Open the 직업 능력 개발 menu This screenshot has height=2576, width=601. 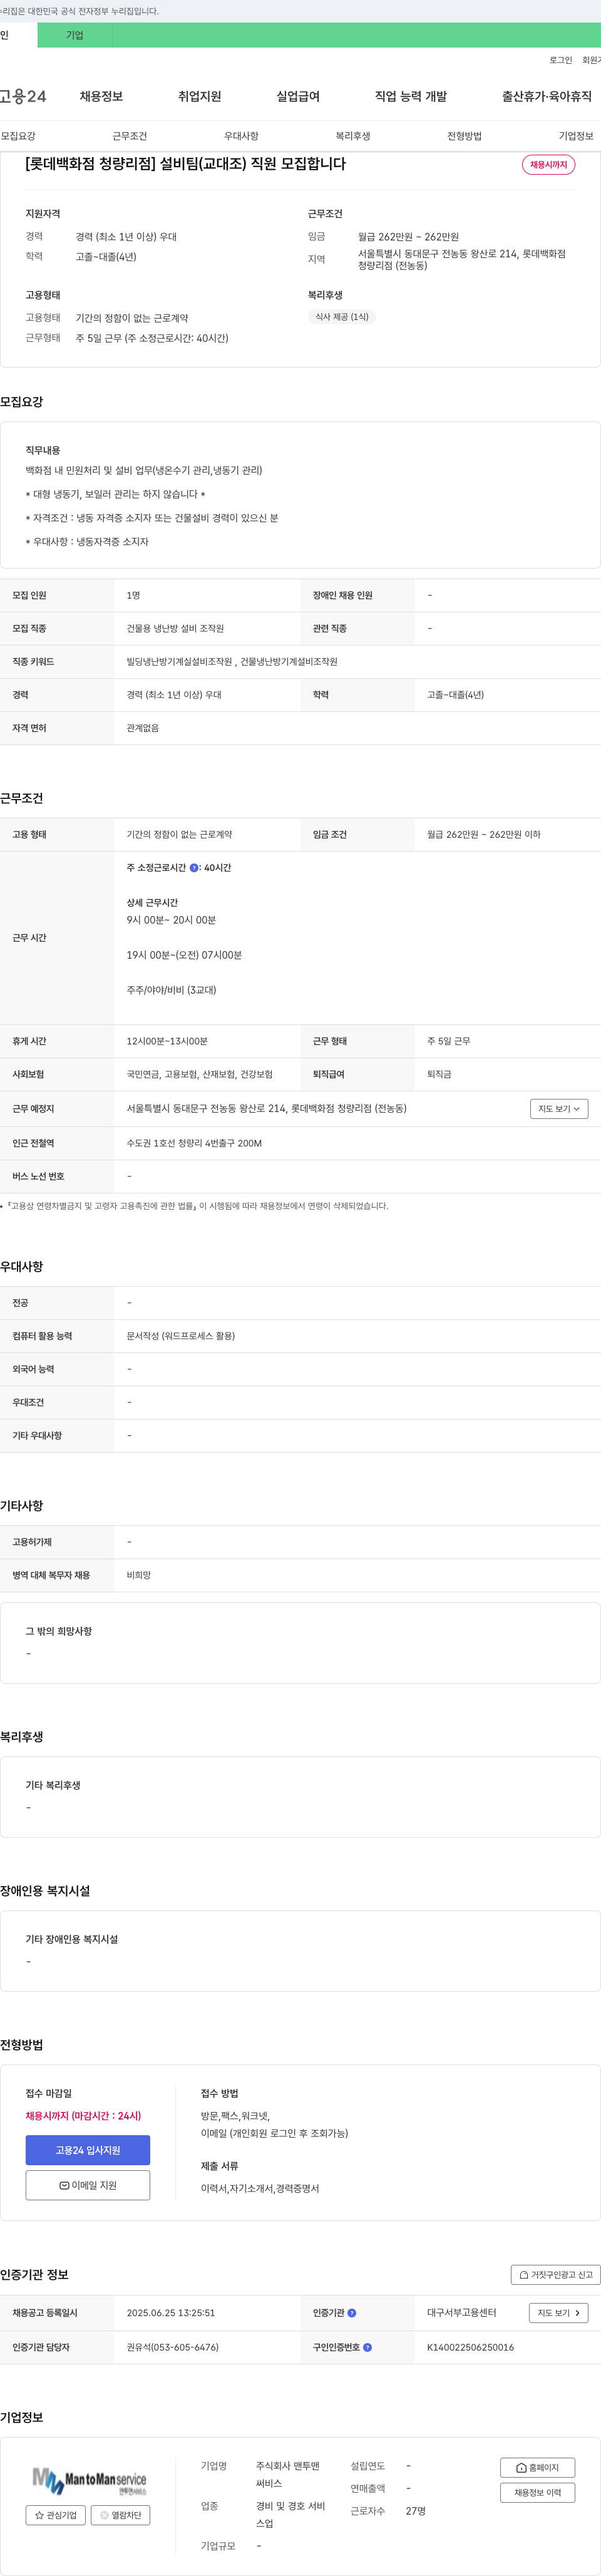(x=411, y=96)
